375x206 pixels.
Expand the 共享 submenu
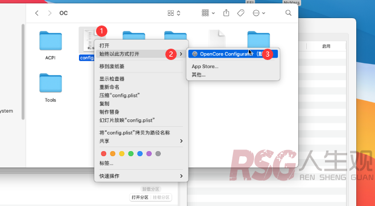coord(141,141)
